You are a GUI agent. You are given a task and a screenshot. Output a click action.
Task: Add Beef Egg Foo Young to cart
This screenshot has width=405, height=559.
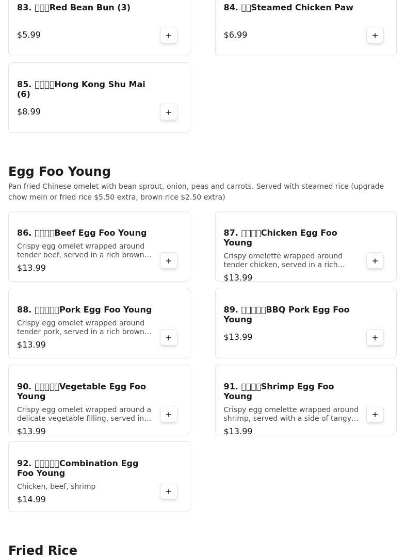pyautogui.click(x=169, y=260)
